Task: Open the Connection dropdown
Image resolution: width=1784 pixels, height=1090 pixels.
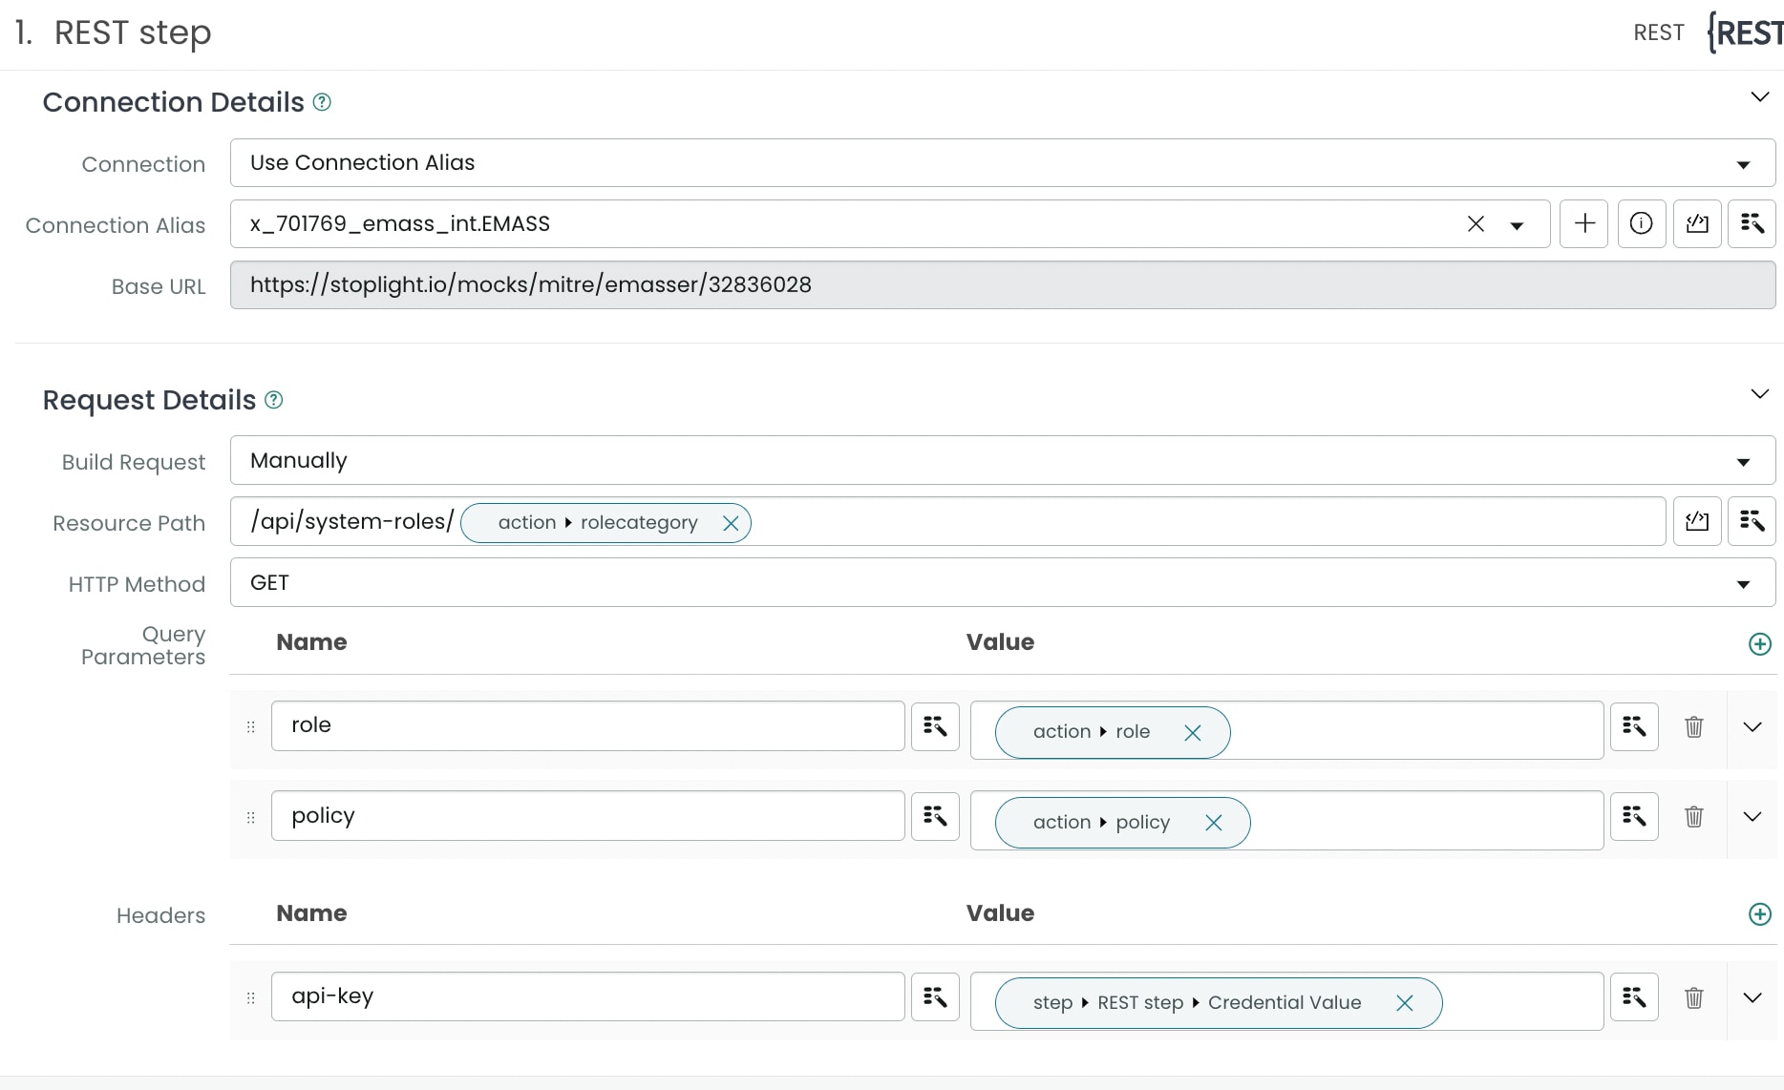Action: tap(1002, 163)
